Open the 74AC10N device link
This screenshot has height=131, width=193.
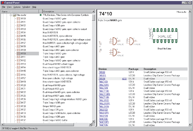[x=103, y=88]
